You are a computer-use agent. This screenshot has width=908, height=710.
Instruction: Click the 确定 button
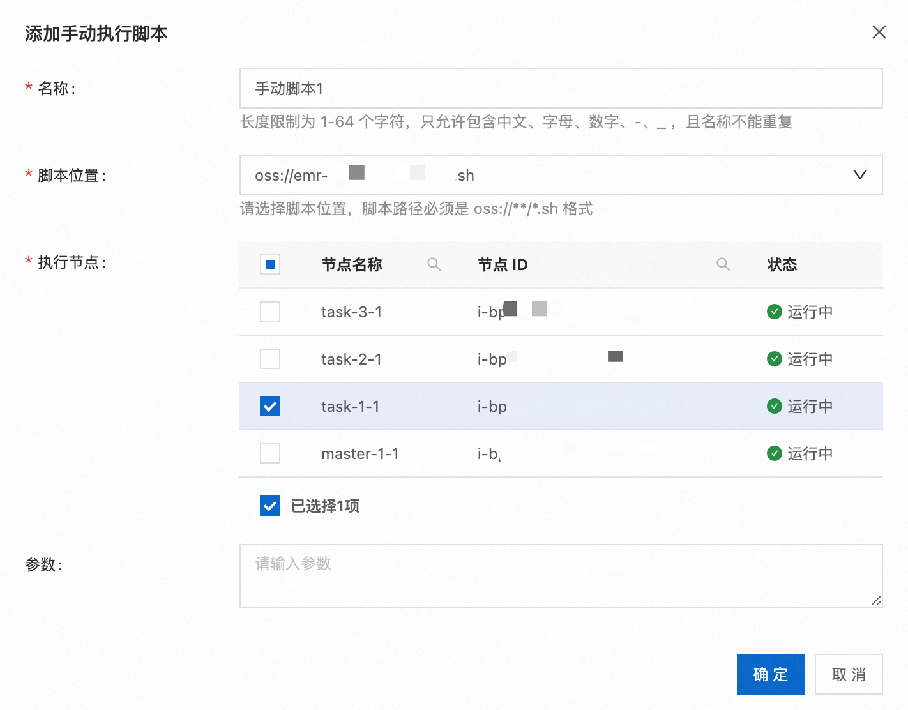point(771,674)
